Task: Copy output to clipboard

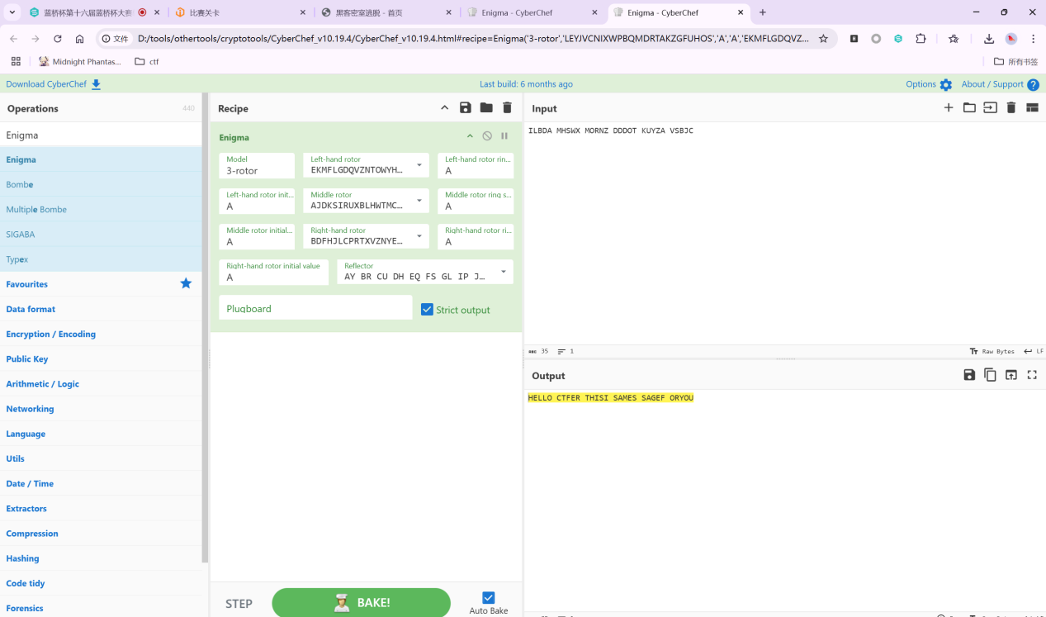Action: pyautogui.click(x=990, y=375)
